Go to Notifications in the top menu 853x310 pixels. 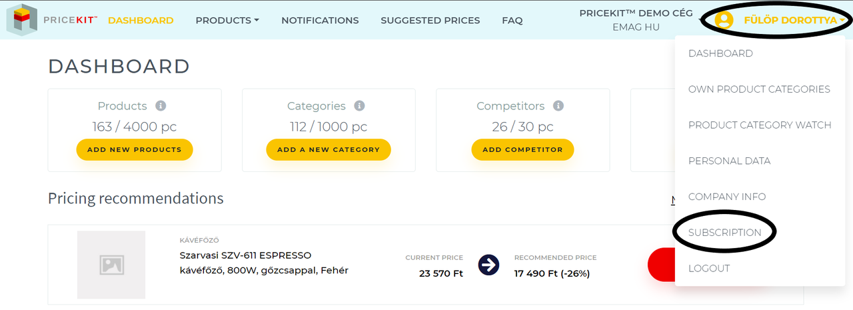[320, 21]
